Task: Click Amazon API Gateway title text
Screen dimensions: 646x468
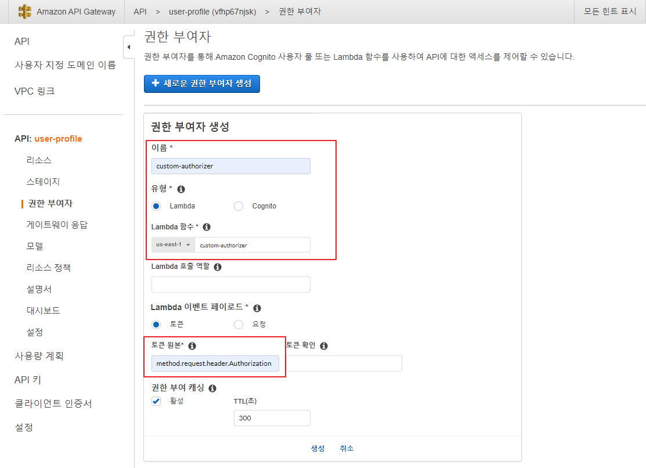Action: coord(76,12)
